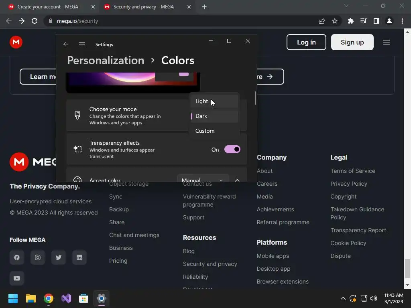411x308 pixels.
Task: Open Visual Studio from taskbar
Action: 66,298
